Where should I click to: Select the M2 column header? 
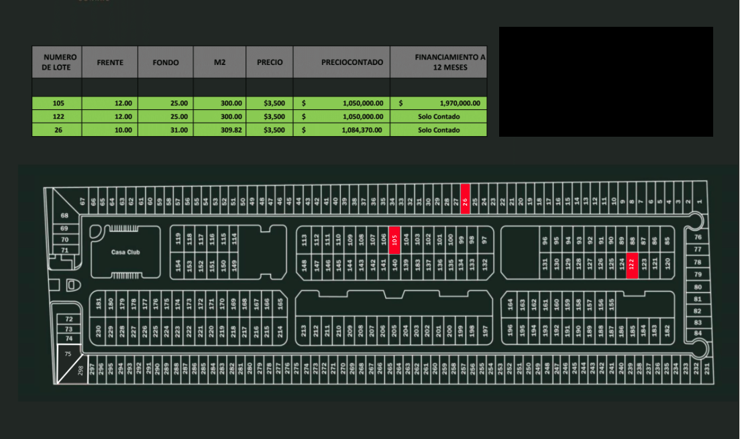click(219, 62)
